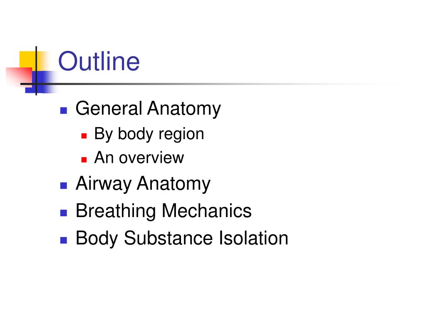Click the vertical black line crossing the squares
Screen dimensions: 426x320
(x=36, y=71)
